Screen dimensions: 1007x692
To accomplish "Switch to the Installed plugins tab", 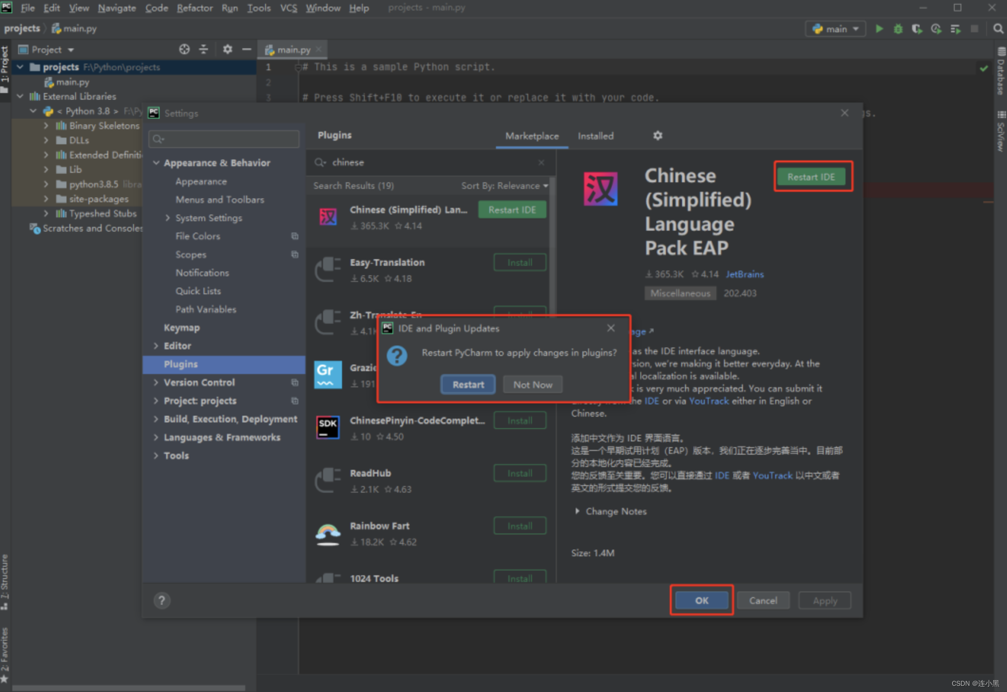I will [595, 136].
